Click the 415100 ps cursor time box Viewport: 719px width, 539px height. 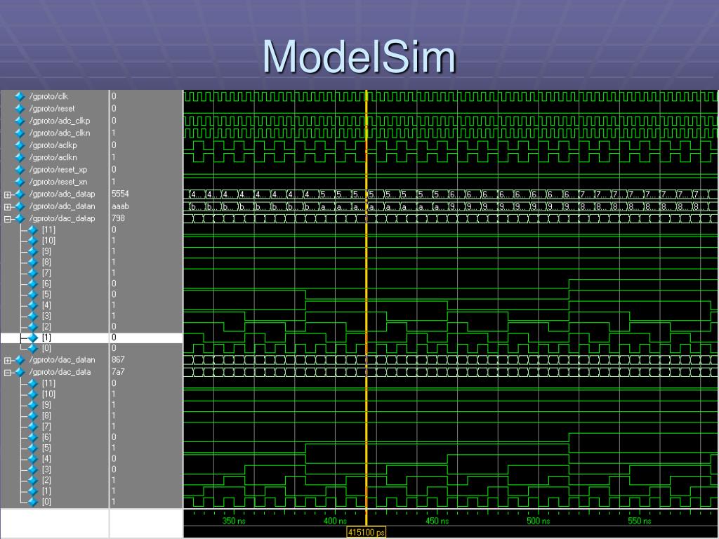[366, 532]
